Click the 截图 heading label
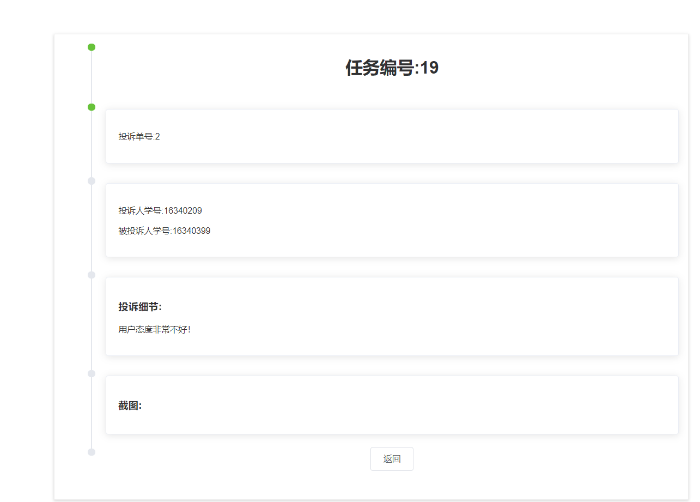This screenshot has width=700, height=502. click(130, 406)
